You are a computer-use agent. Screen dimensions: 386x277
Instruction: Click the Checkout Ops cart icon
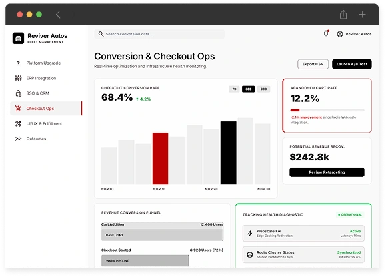pos(18,109)
